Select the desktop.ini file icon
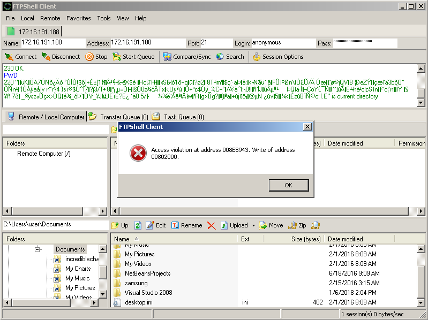This screenshot has width=428, height=320. click(117, 302)
